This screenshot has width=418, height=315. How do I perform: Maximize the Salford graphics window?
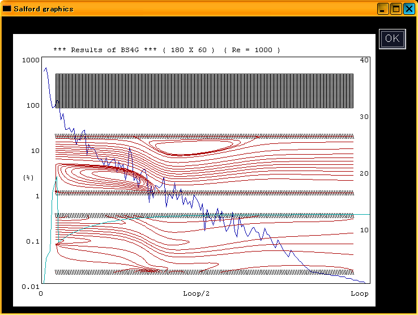(396, 9)
